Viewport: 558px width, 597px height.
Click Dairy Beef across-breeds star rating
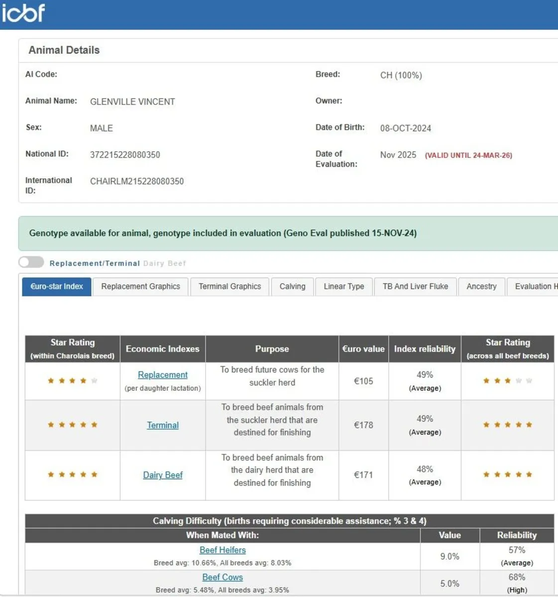pyautogui.click(x=507, y=475)
